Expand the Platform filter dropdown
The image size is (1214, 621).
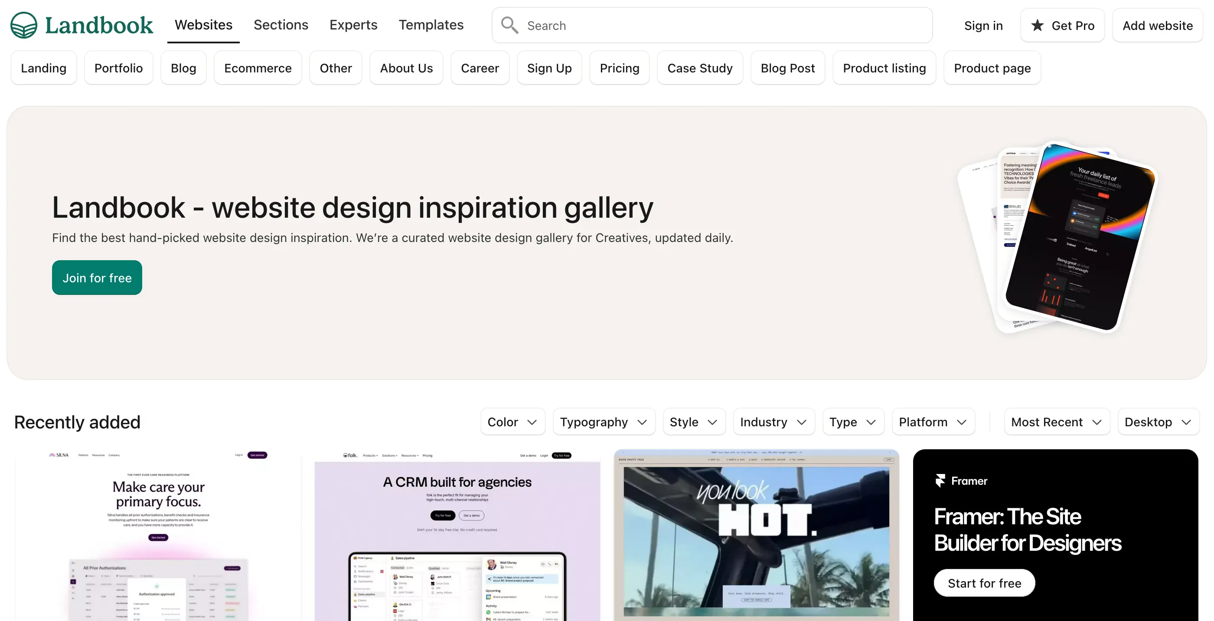point(933,422)
